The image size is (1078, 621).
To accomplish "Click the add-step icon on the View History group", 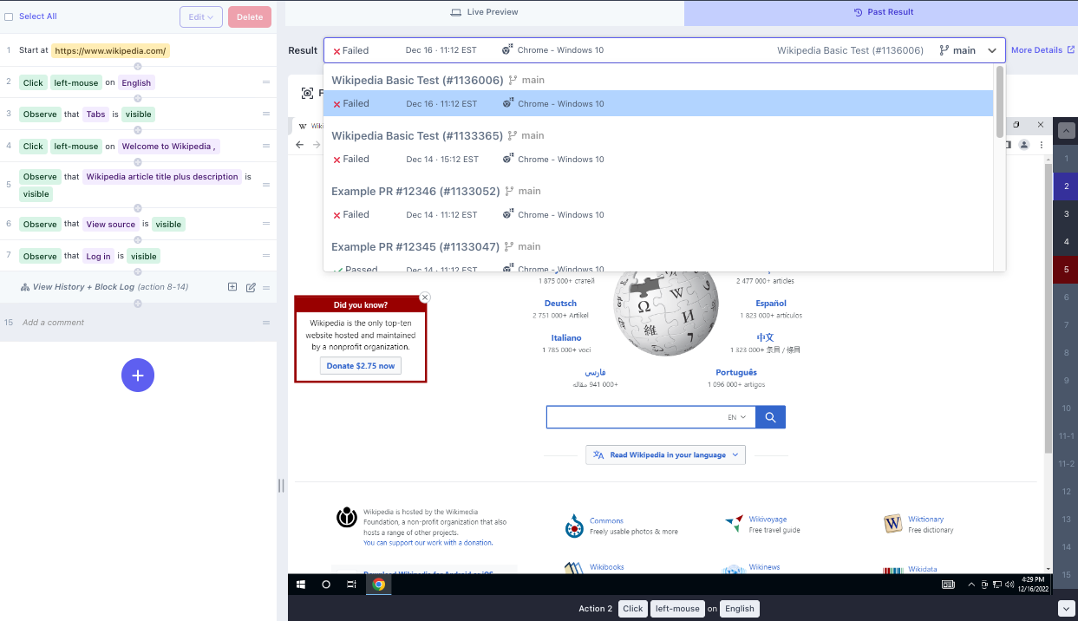I will pyautogui.click(x=232, y=287).
